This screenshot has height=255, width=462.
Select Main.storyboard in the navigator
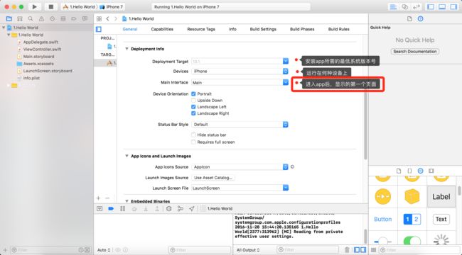coord(38,57)
